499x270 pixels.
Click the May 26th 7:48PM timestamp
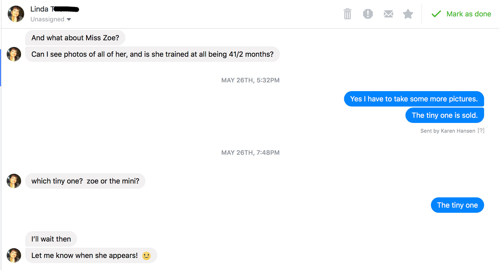(250, 153)
